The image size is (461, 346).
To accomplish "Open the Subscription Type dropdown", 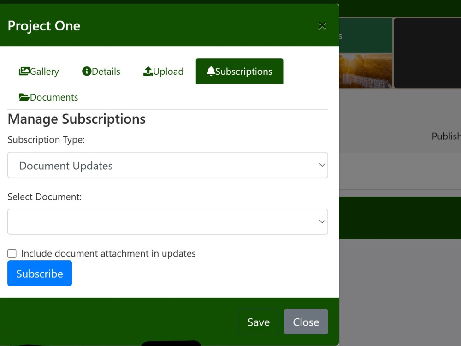I will [x=167, y=165].
